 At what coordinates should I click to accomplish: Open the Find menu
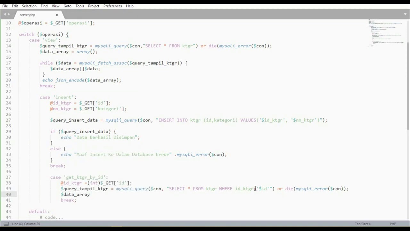pyautogui.click(x=44, y=6)
